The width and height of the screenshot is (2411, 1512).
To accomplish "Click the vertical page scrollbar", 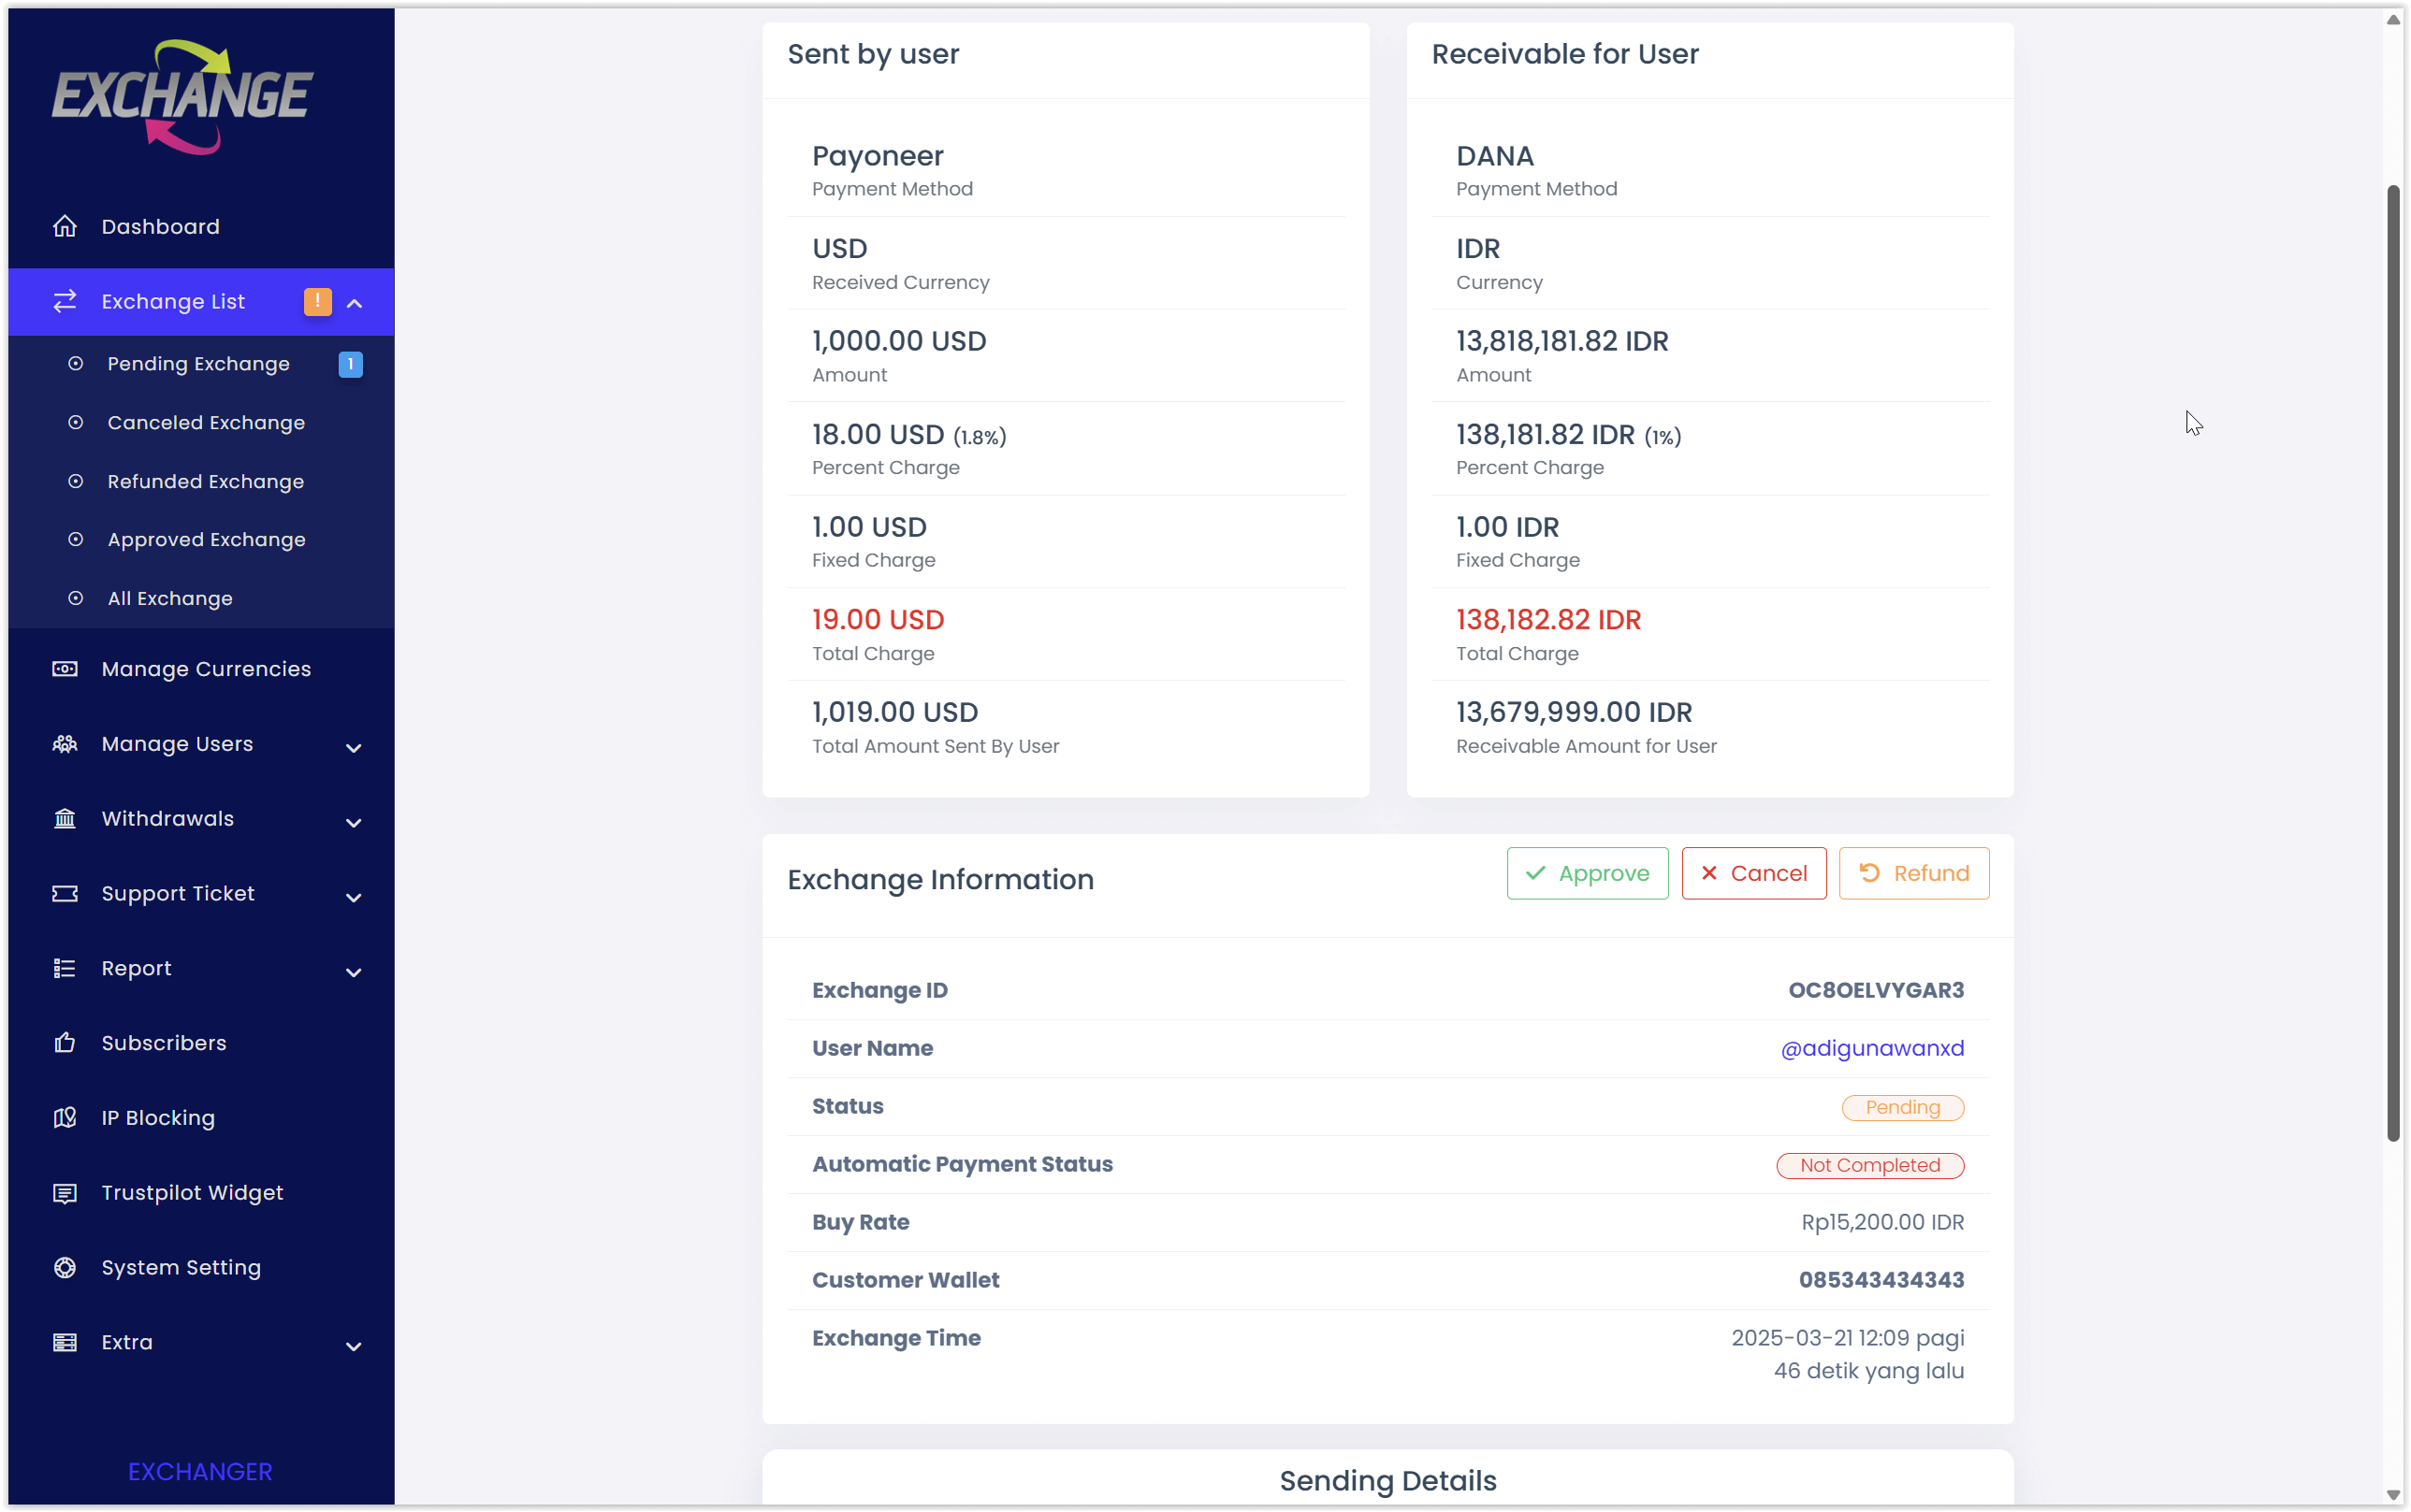I will [2393, 660].
